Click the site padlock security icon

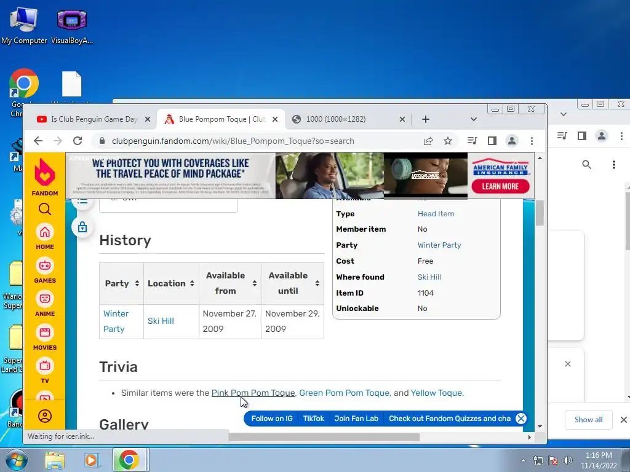[x=102, y=141]
